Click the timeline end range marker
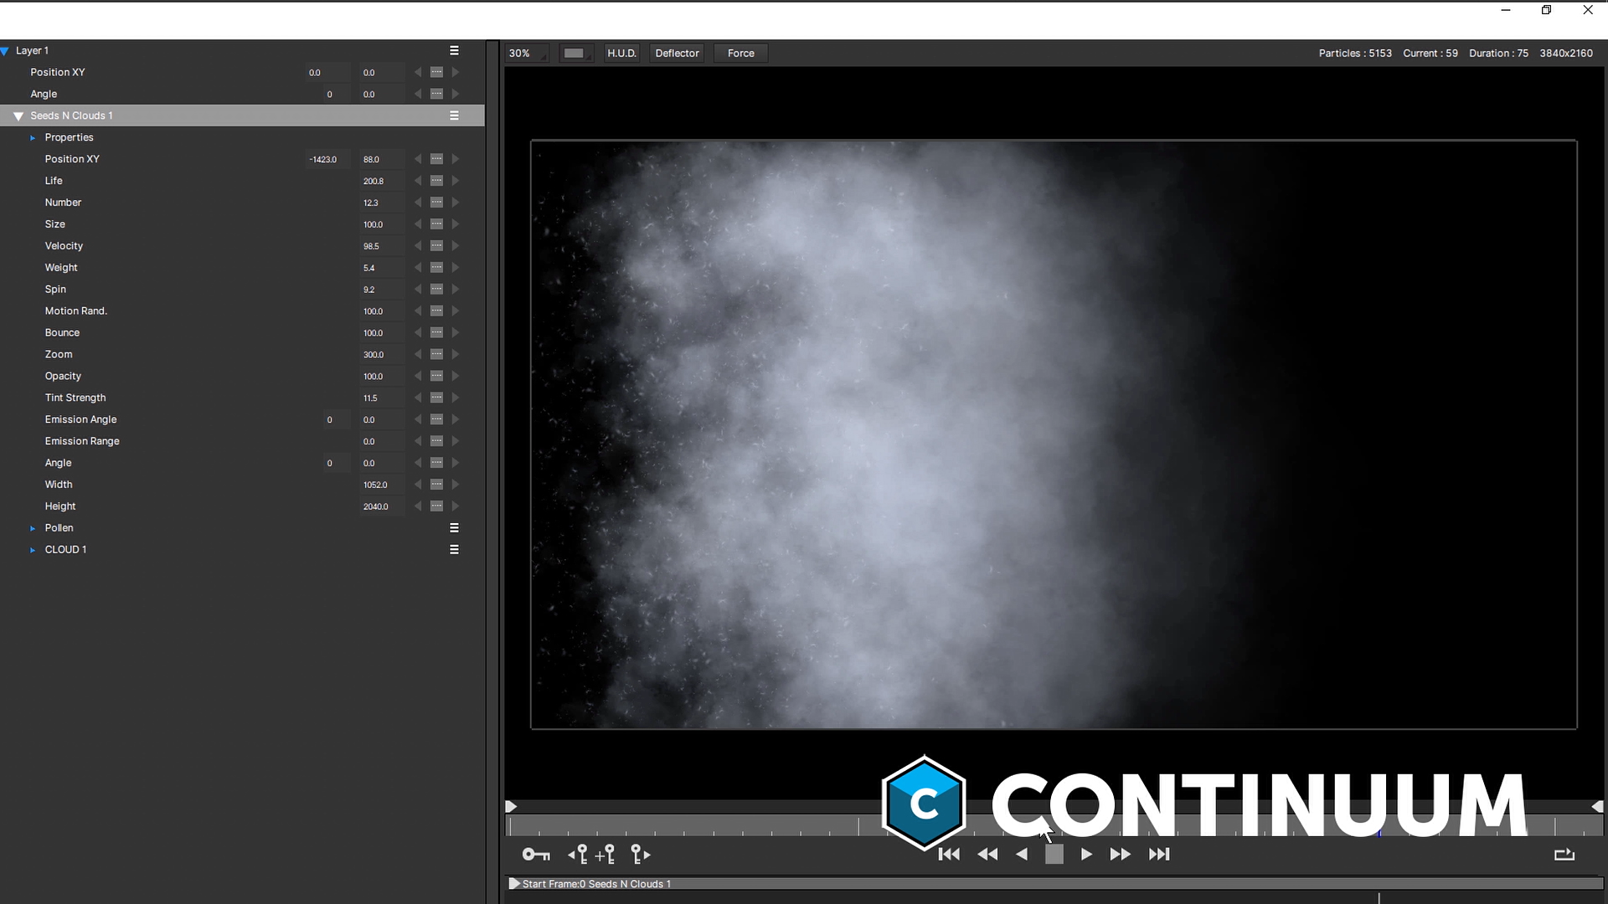The width and height of the screenshot is (1608, 904). pos(1597,807)
